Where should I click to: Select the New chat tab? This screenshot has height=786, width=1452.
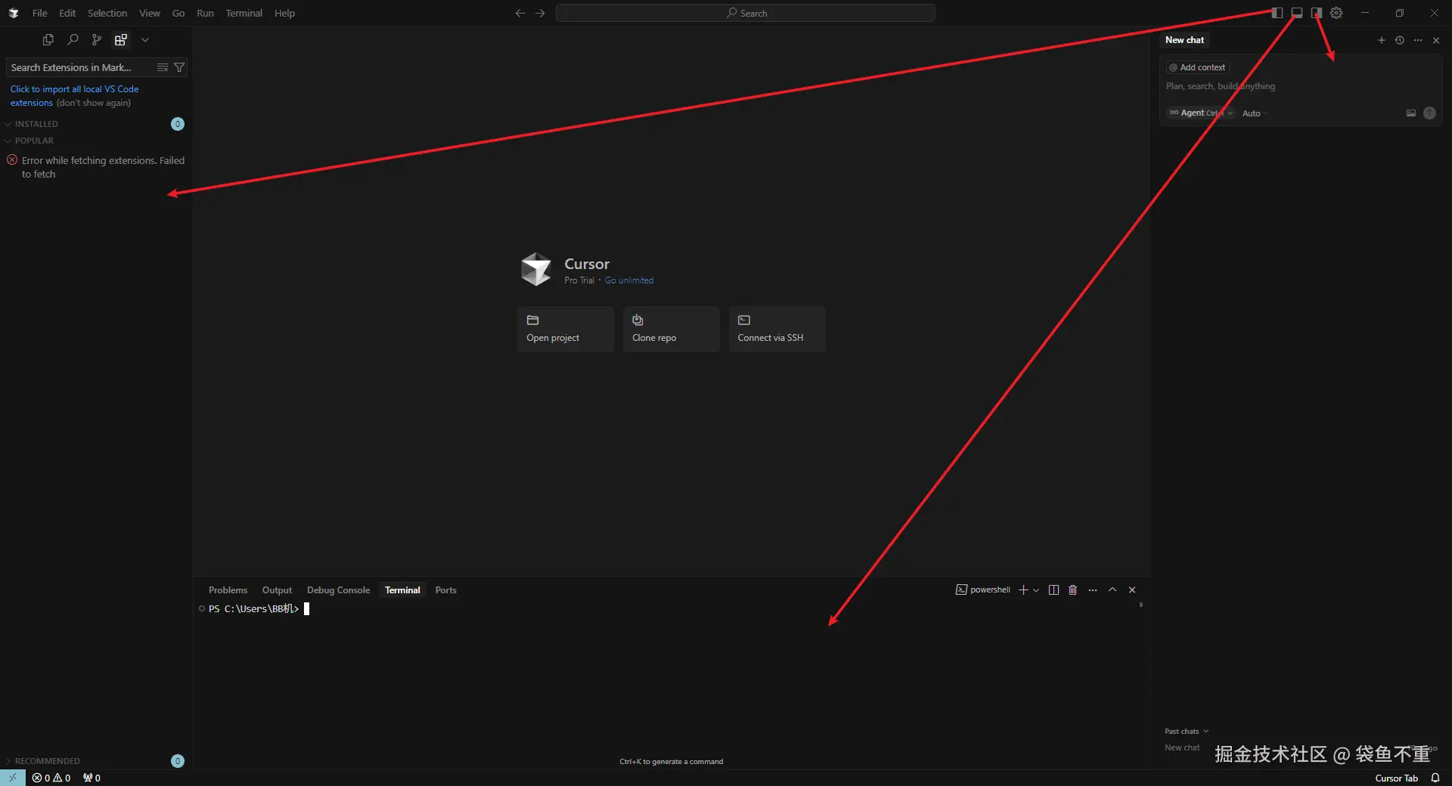tap(1184, 40)
